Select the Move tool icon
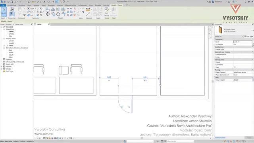This screenshot has height=143, width=254. coord(48,14)
